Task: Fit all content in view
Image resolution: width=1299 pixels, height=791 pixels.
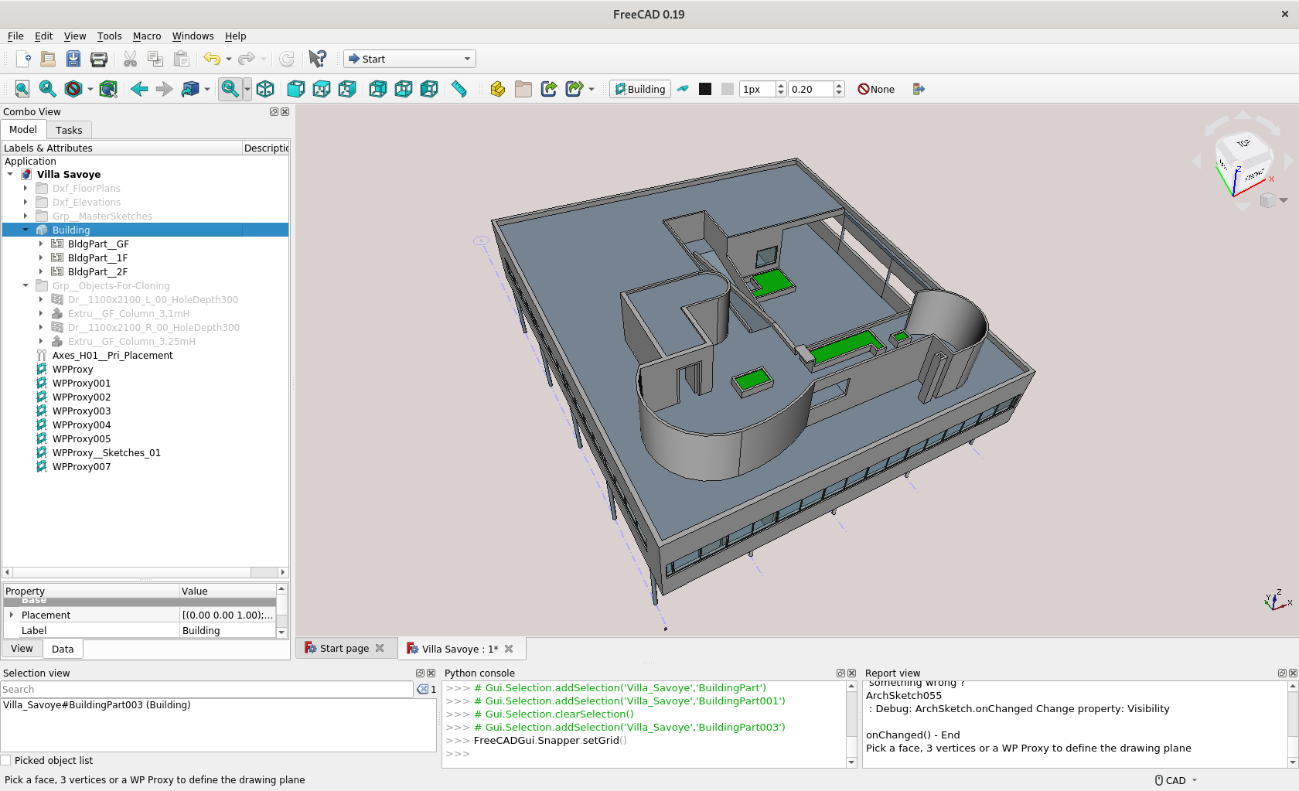Action: click(22, 89)
